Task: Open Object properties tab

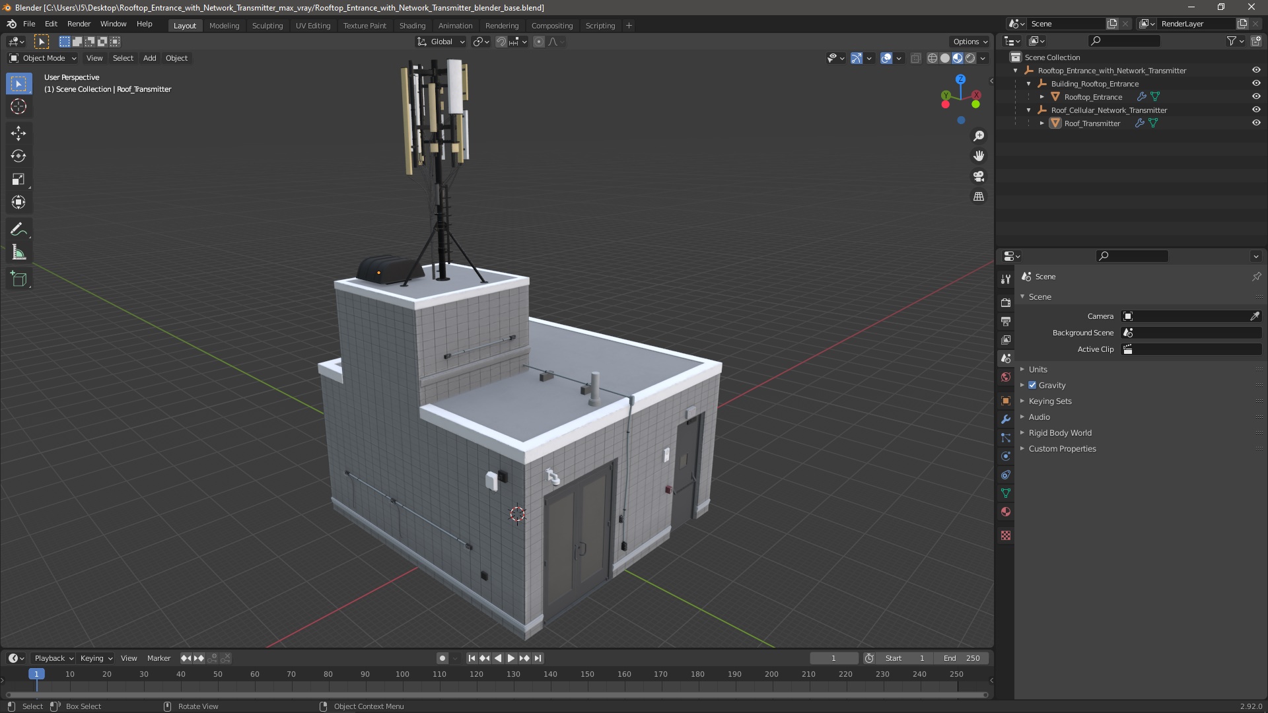Action: [x=1006, y=401]
